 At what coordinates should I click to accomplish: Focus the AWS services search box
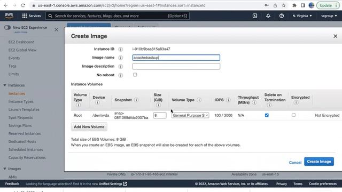118,16
